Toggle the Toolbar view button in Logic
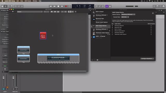The image size is (166, 93). pyautogui.click(x=12, y=6)
